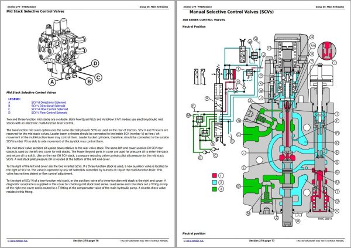Click callout D on the mid stack valve drawing
The height and width of the screenshot is (248, 351).
click(x=95, y=63)
